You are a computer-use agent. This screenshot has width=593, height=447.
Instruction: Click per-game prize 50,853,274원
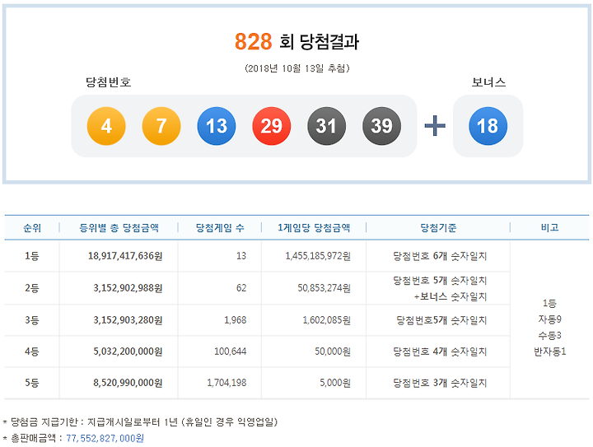(325, 288)
